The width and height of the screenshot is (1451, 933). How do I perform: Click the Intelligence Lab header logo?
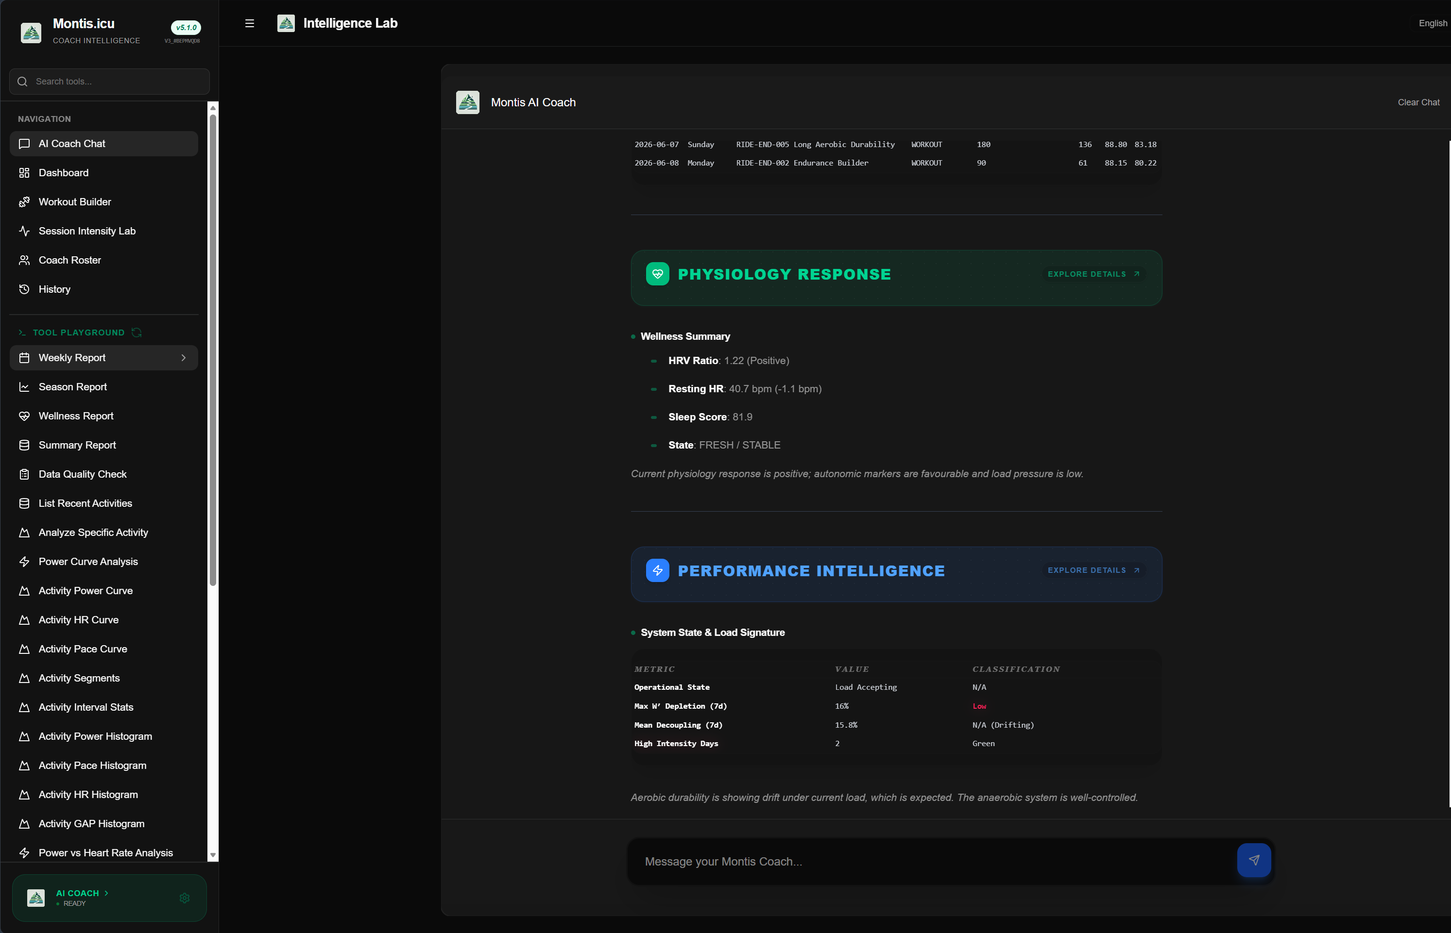tap(286, 24)
